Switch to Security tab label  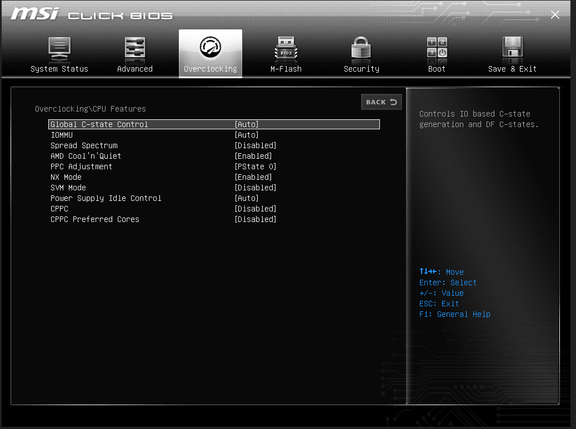tap(362, 69)
